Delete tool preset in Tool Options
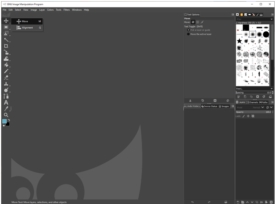275x204 pixels. pos(215,101)
